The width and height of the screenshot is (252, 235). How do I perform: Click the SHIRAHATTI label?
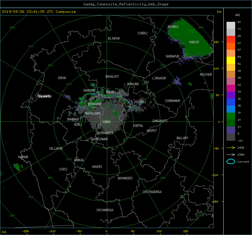click(x=105, y=133)
